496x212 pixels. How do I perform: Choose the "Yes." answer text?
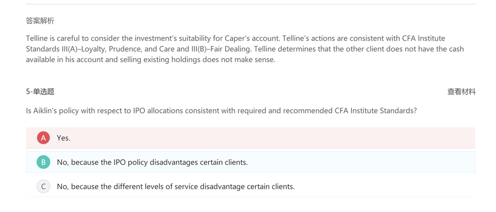tap(64, 138)
